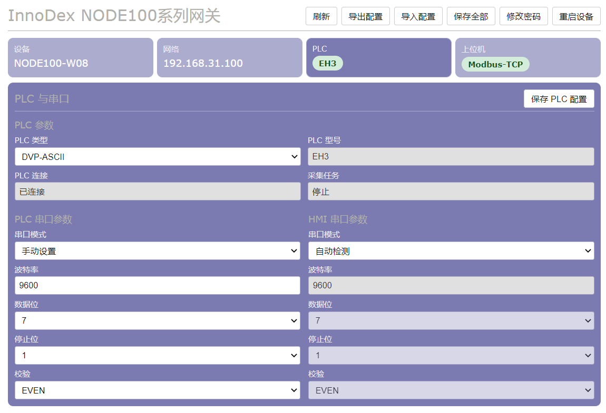
Task: Click the disabled HMI 数据位 dropdown
Action: click(451, 320)
